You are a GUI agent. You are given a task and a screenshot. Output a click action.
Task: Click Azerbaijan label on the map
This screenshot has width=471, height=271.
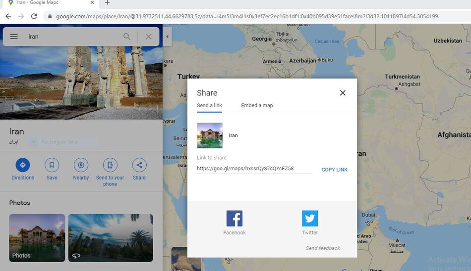pyautogui.click(x=302, y=60)
